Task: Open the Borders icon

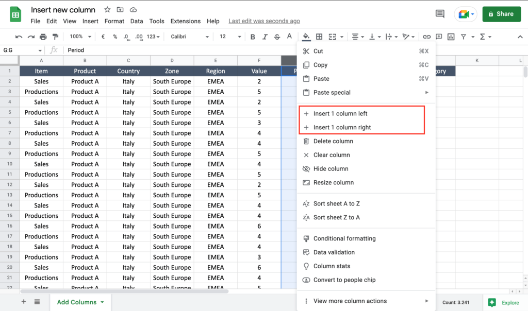Action: tap(319, 37)
